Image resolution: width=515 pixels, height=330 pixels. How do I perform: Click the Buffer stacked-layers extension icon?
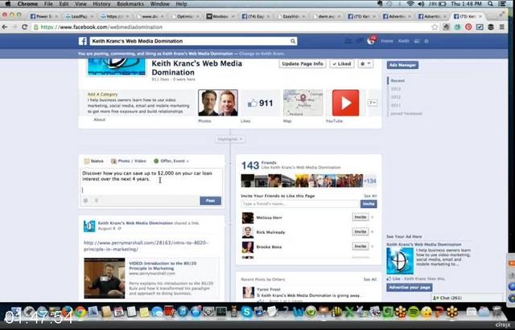click(x=491, y=26)
